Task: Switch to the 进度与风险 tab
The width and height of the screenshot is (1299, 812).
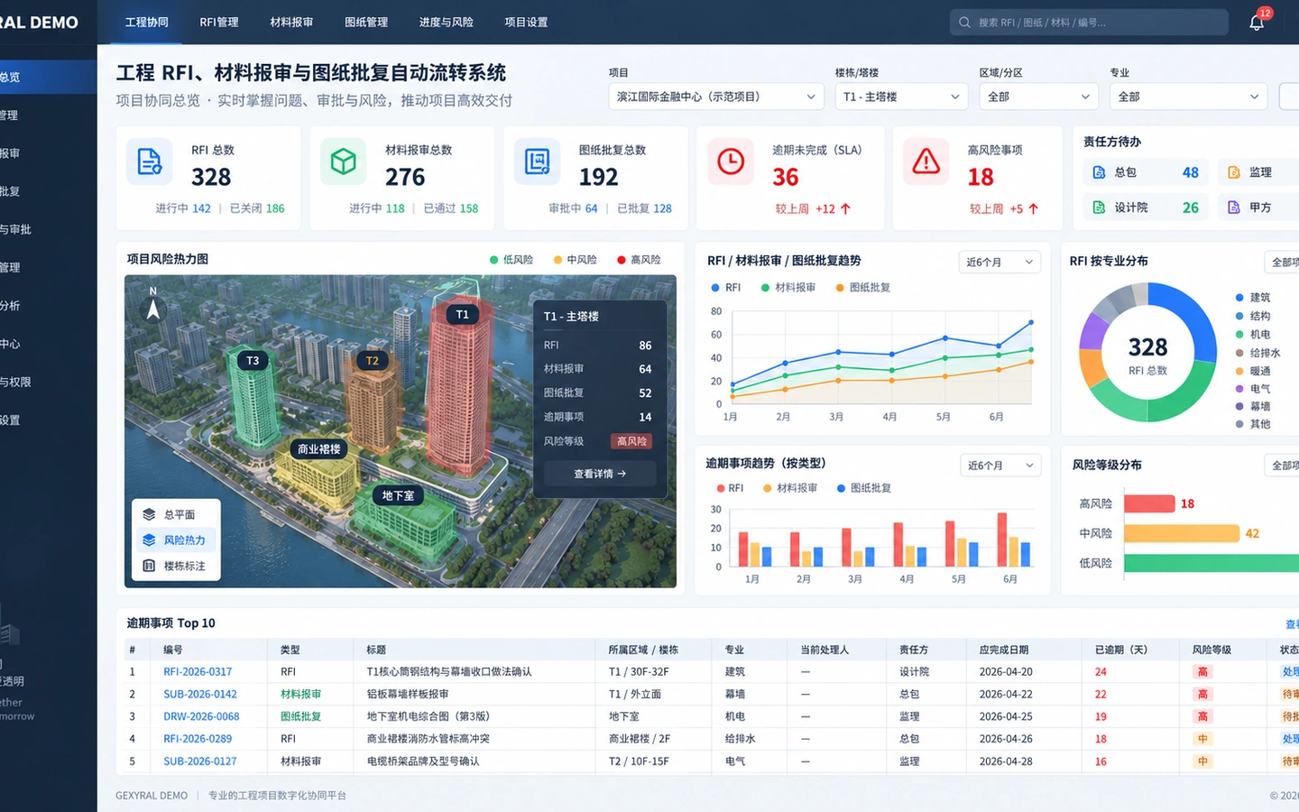Action: [447, 23]
